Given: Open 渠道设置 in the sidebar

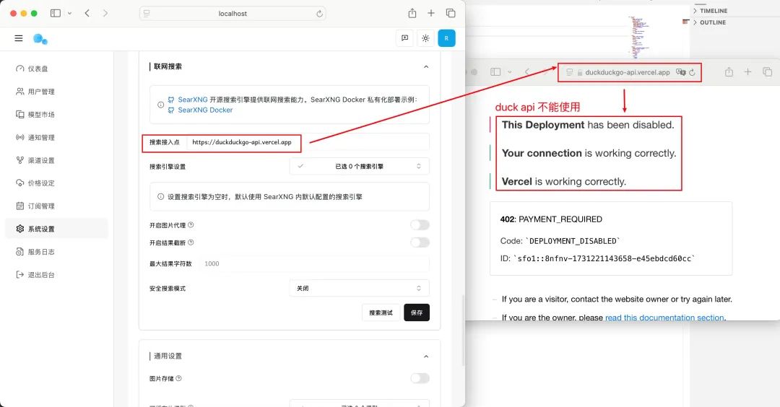Looking at the screenshot, I should 56,160.
